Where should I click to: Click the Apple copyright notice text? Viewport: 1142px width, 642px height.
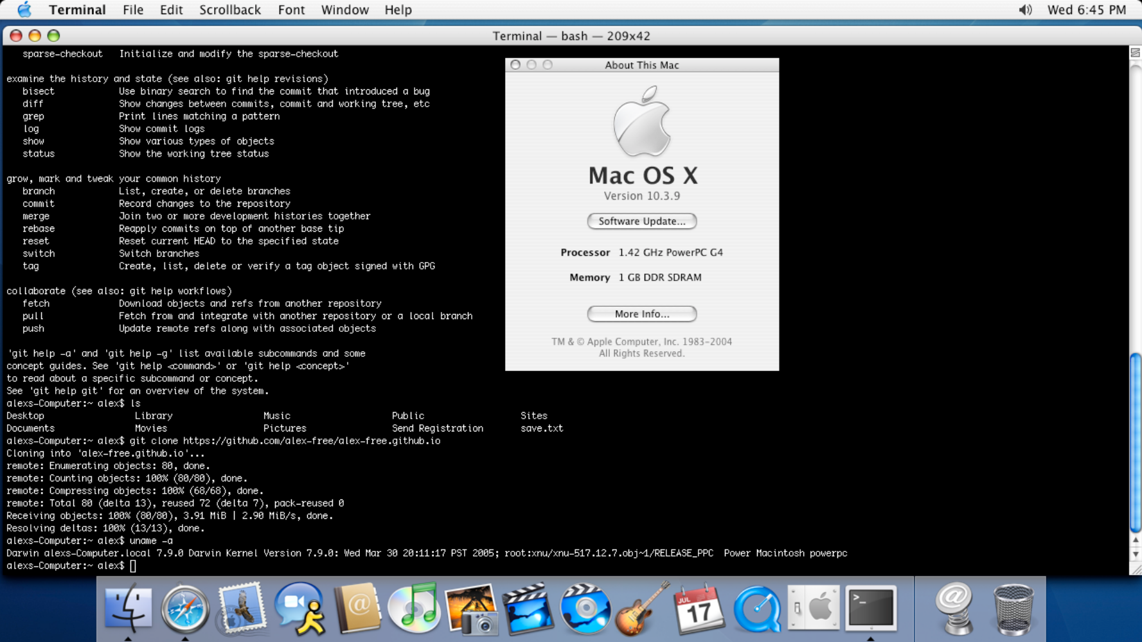tap(642, 347)
